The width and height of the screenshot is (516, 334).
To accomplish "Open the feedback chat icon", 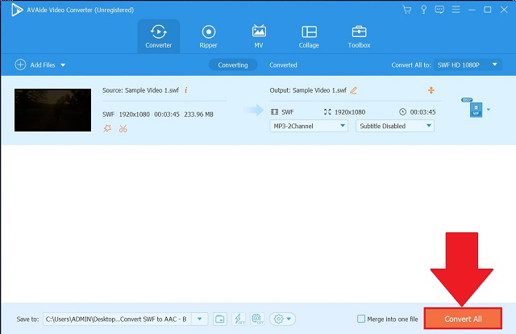I will 439,10.
